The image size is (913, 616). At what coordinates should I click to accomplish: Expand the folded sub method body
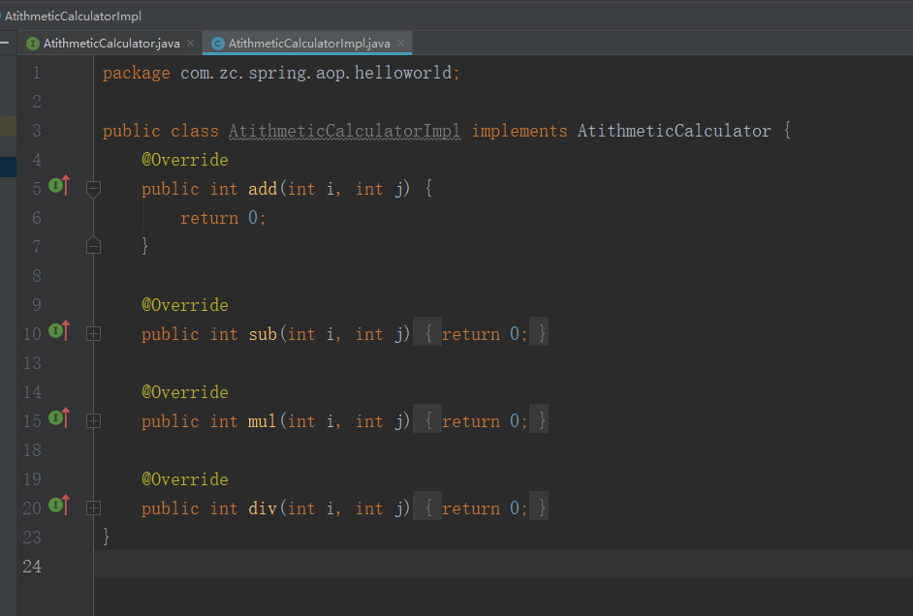[x=93, y=333]
